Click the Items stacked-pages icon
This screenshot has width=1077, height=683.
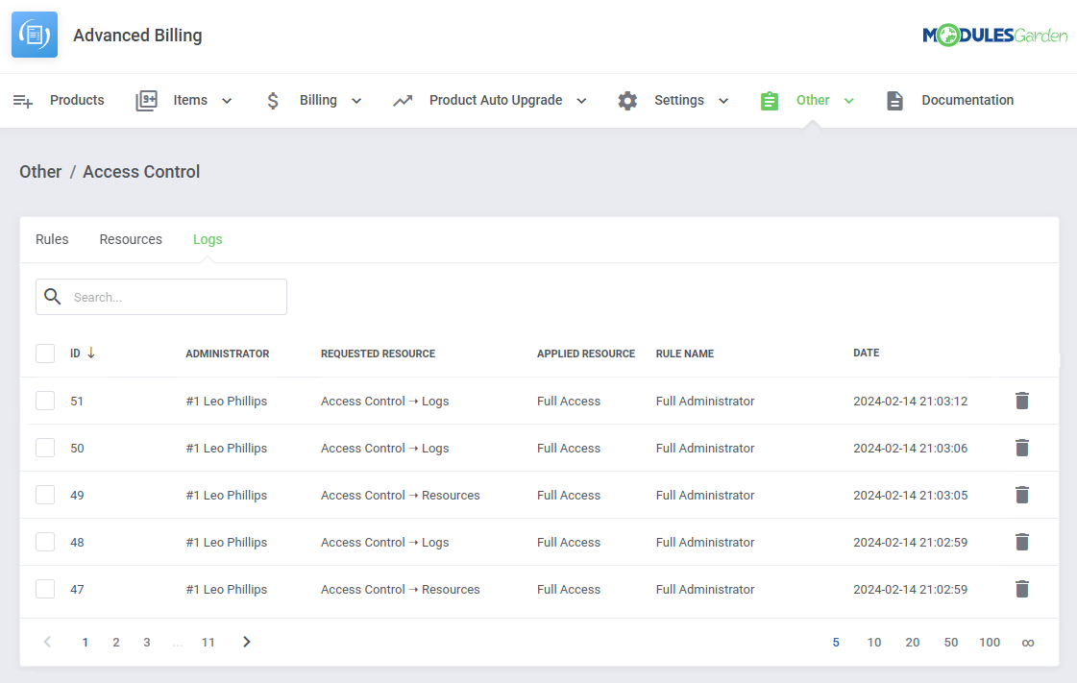tap(146, 100)
